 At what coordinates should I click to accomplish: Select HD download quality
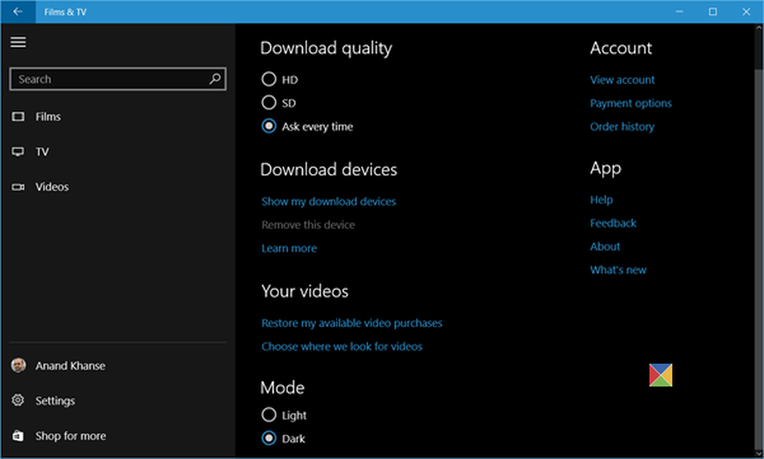click(269, 79)
